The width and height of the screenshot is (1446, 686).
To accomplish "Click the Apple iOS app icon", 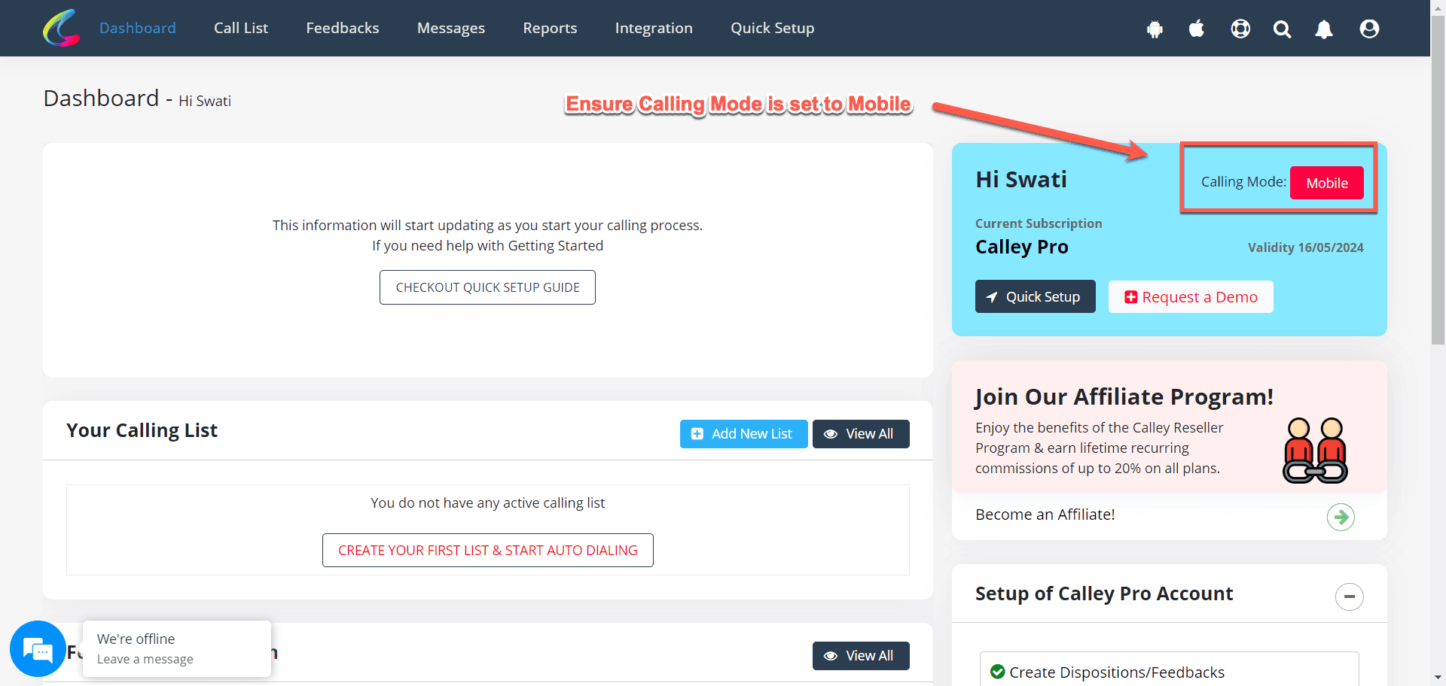I will tap(1197, 29).
